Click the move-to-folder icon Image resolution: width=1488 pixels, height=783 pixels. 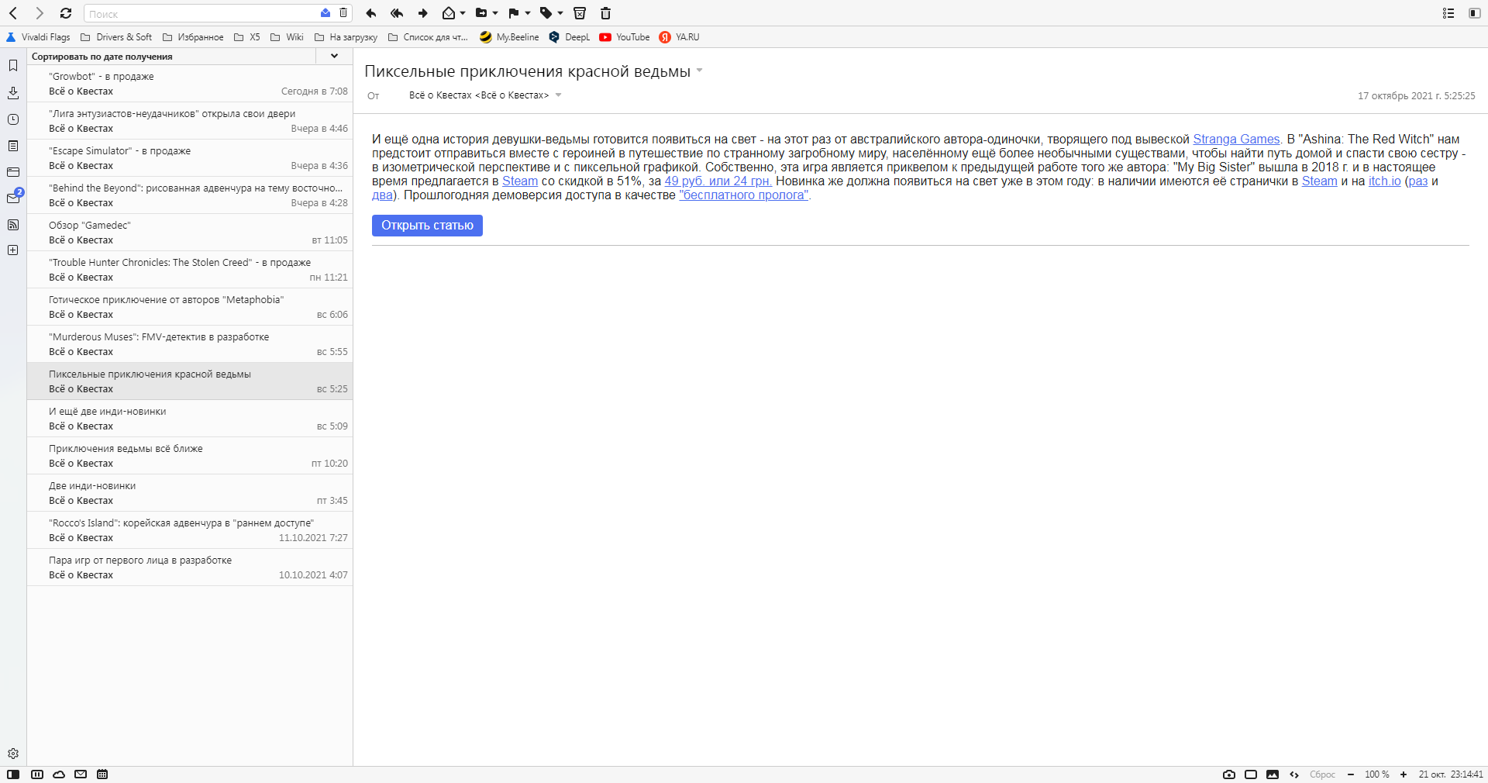click(481, 13)
